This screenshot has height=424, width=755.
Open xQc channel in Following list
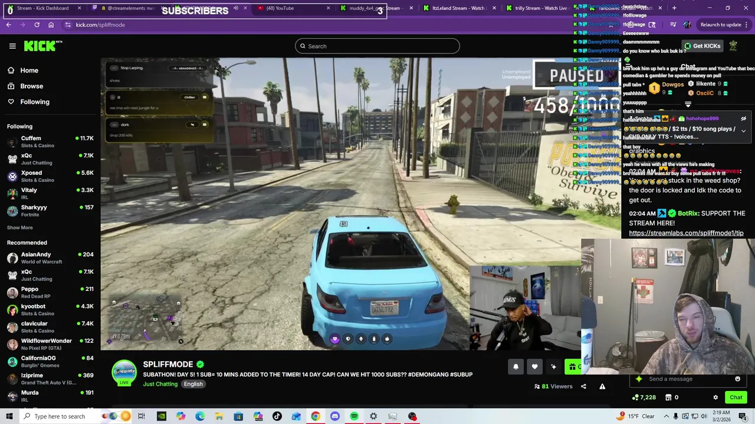(50, 159)
